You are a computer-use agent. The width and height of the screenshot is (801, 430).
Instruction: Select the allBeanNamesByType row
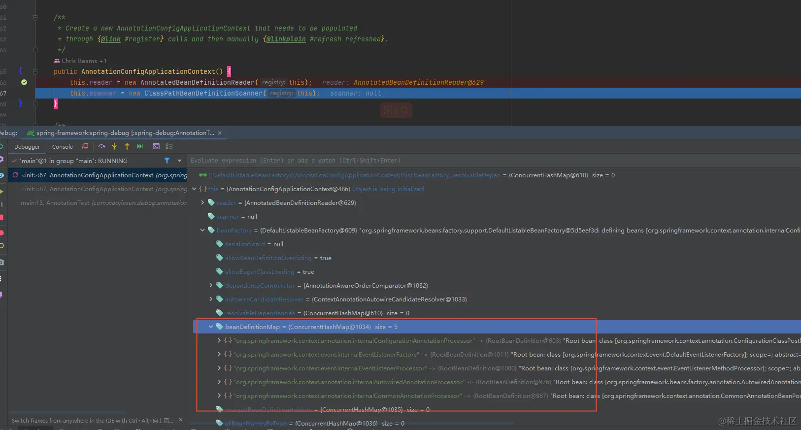click(494, 423)
